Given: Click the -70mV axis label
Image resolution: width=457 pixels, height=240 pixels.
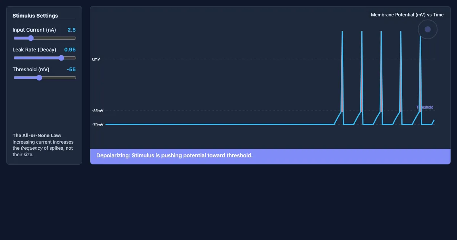Looking at the screenshot, I should 97,125.
